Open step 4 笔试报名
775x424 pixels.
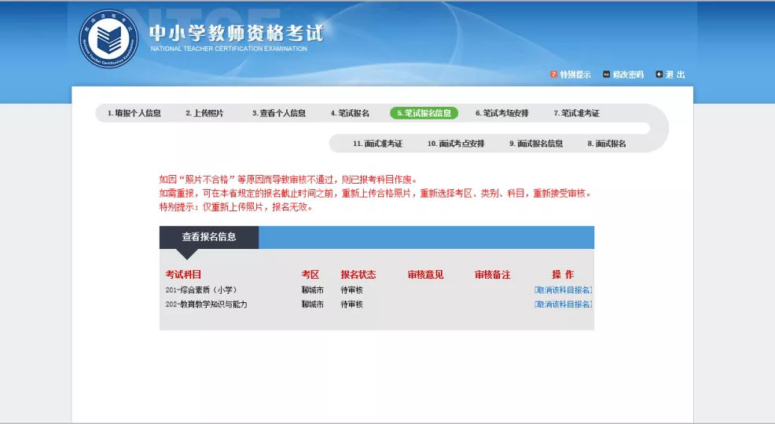coord(350,113)
